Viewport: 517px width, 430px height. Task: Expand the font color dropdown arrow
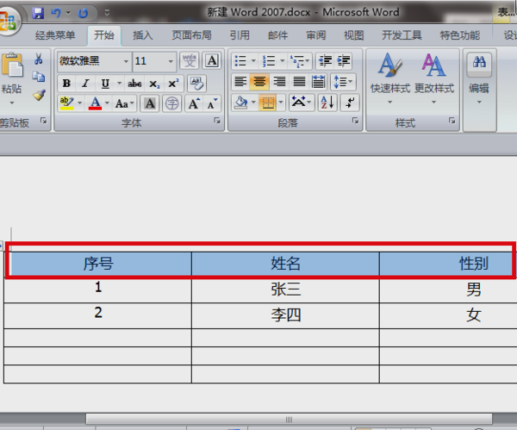click(107, 103)
